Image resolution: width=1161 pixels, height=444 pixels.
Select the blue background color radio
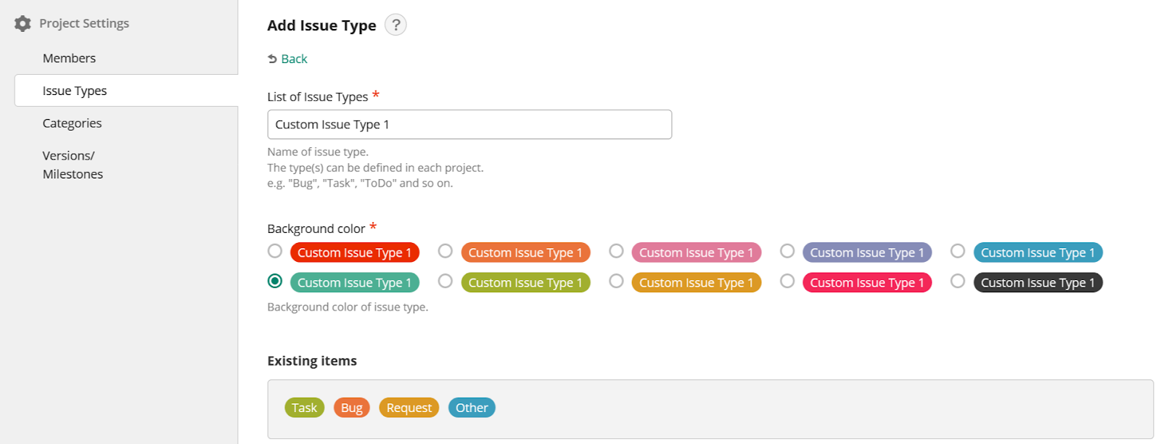coord(958,251)
